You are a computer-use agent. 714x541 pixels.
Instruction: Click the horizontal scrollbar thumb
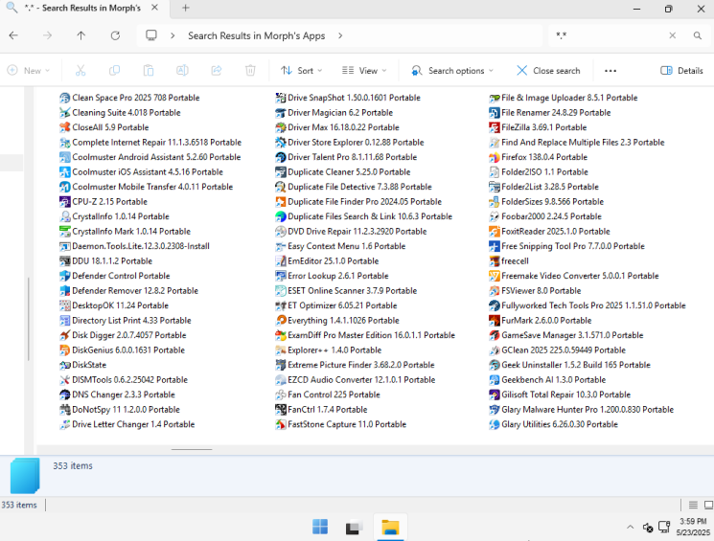[192, 449]
